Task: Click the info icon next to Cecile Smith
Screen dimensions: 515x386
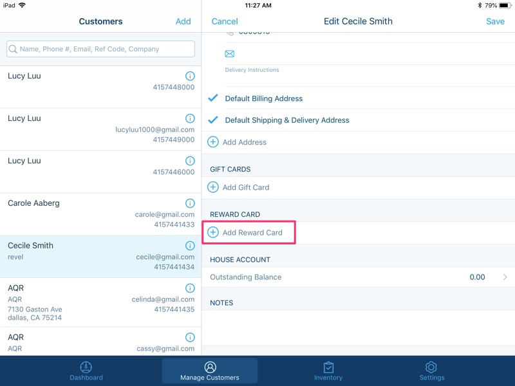Action: point(190,245)
